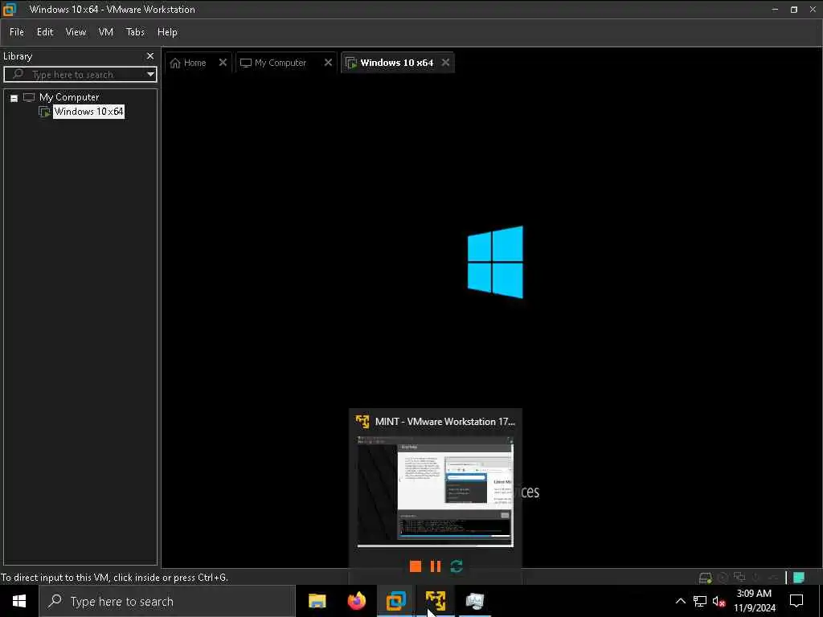Click the VMware Workstation title bar icon
Image resolution: width=823 pixels, height=617 pixels.
click(10, 9)
